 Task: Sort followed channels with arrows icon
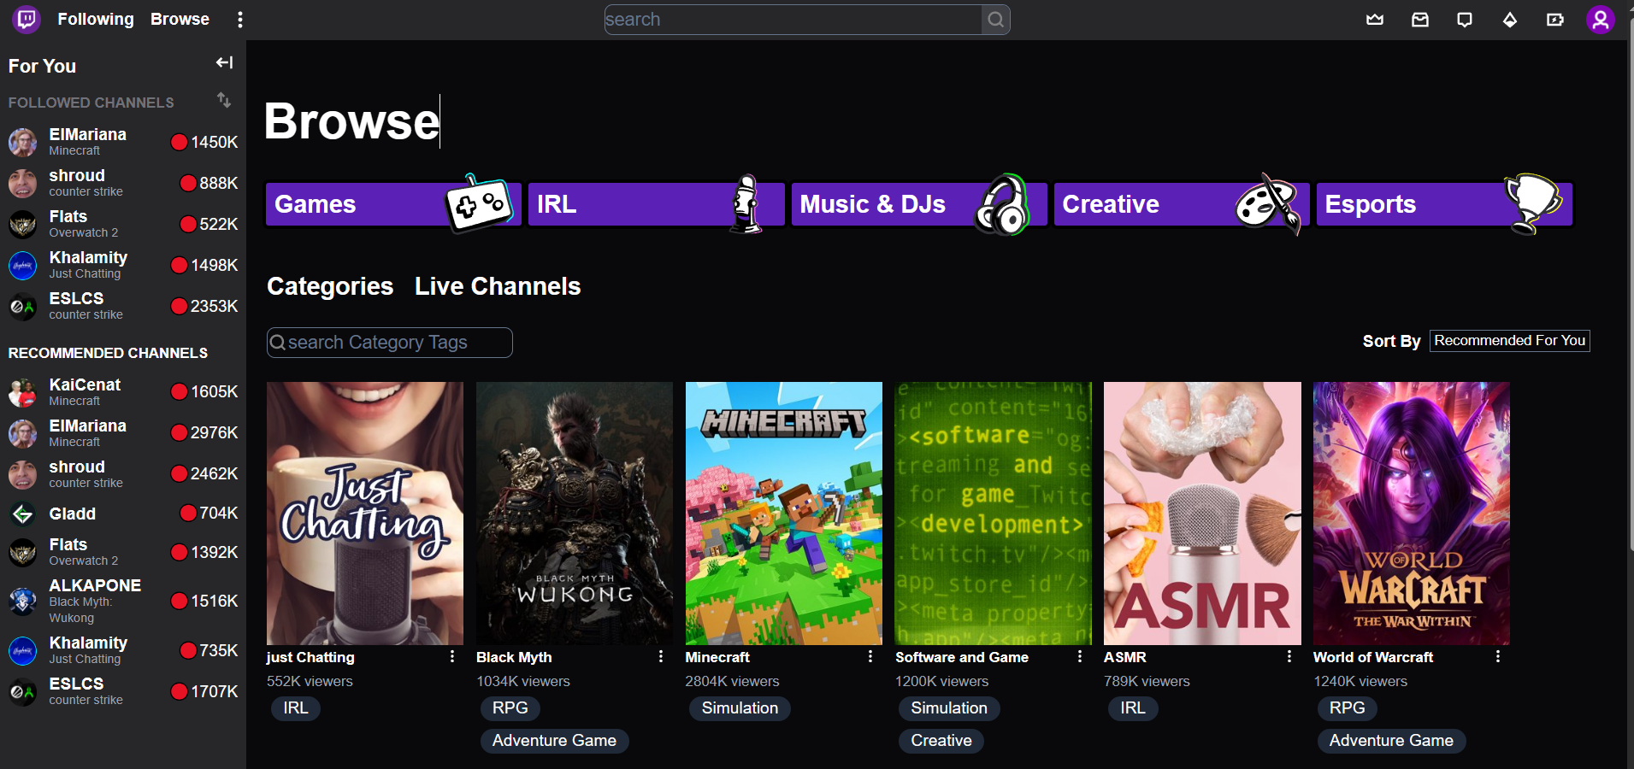(224, 100)
